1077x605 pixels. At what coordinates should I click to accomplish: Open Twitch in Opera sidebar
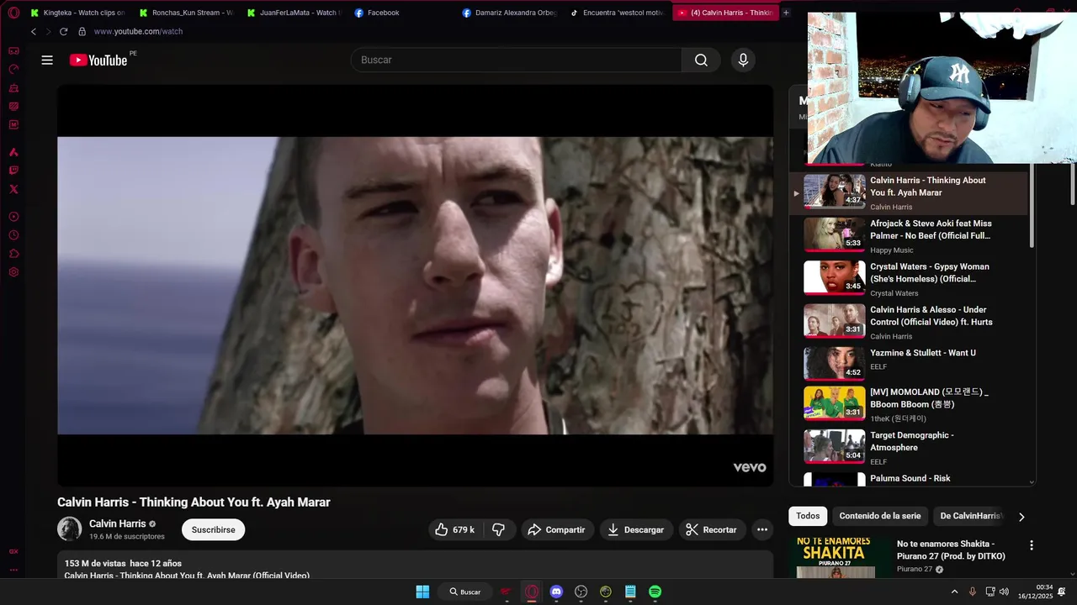point(13,171)
